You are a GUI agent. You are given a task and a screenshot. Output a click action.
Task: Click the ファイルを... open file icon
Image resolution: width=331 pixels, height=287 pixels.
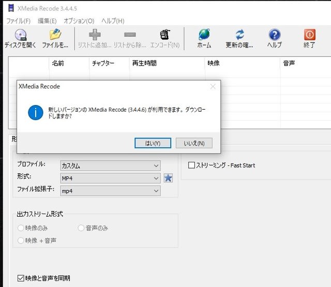[55, 35]
